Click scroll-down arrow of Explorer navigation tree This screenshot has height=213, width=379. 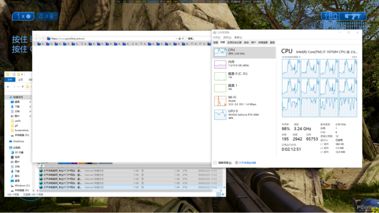pyautogui.click(x=33, y=191)
